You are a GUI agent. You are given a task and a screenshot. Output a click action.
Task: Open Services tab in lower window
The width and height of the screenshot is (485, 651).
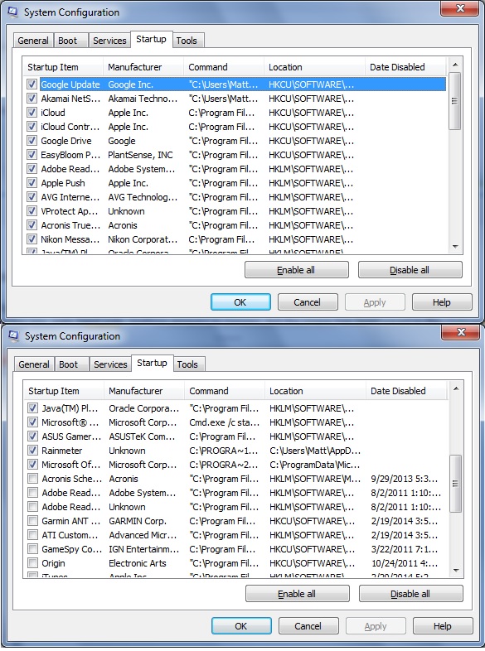[110, 364]
